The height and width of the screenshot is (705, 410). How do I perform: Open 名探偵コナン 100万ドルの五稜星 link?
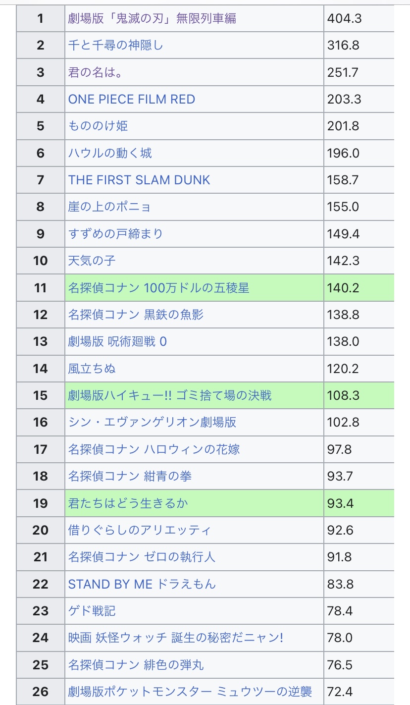pyautogui.click(x=158, y=288)
